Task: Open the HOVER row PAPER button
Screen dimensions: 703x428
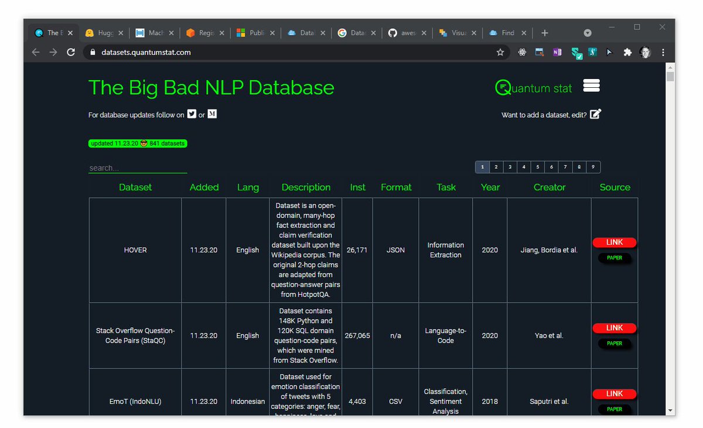Action: coord(615,258)
